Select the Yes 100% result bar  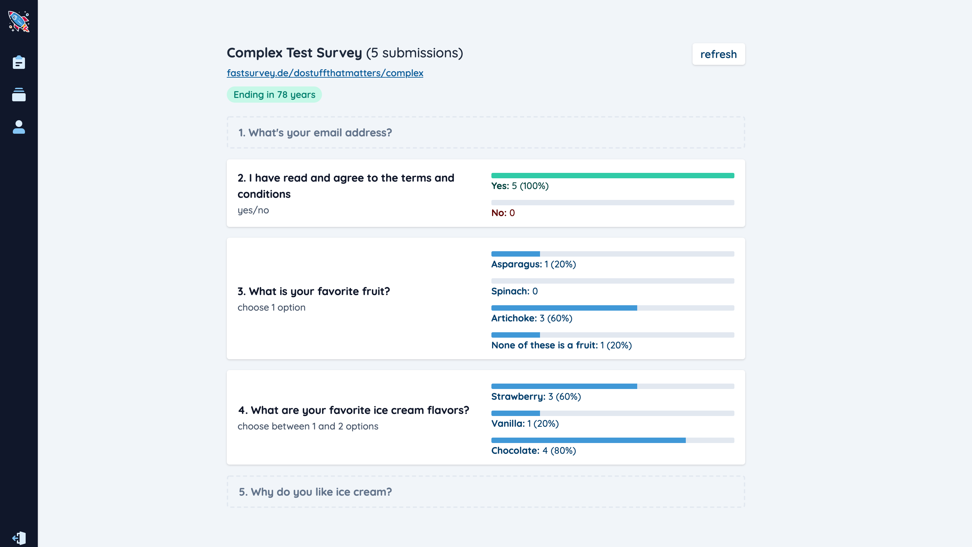tap(613, 176)
